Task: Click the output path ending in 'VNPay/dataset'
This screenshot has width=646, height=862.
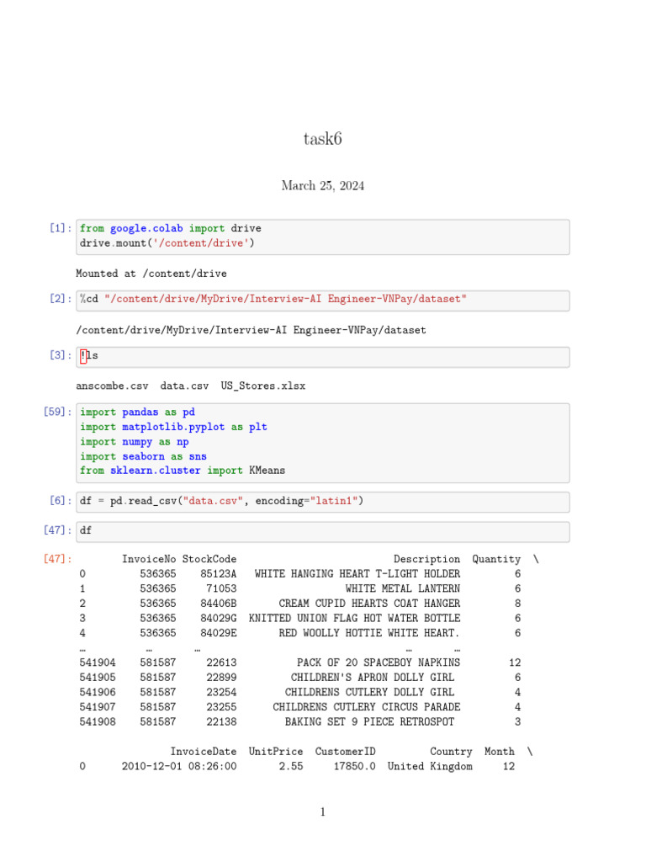Action: coord(251,330)
